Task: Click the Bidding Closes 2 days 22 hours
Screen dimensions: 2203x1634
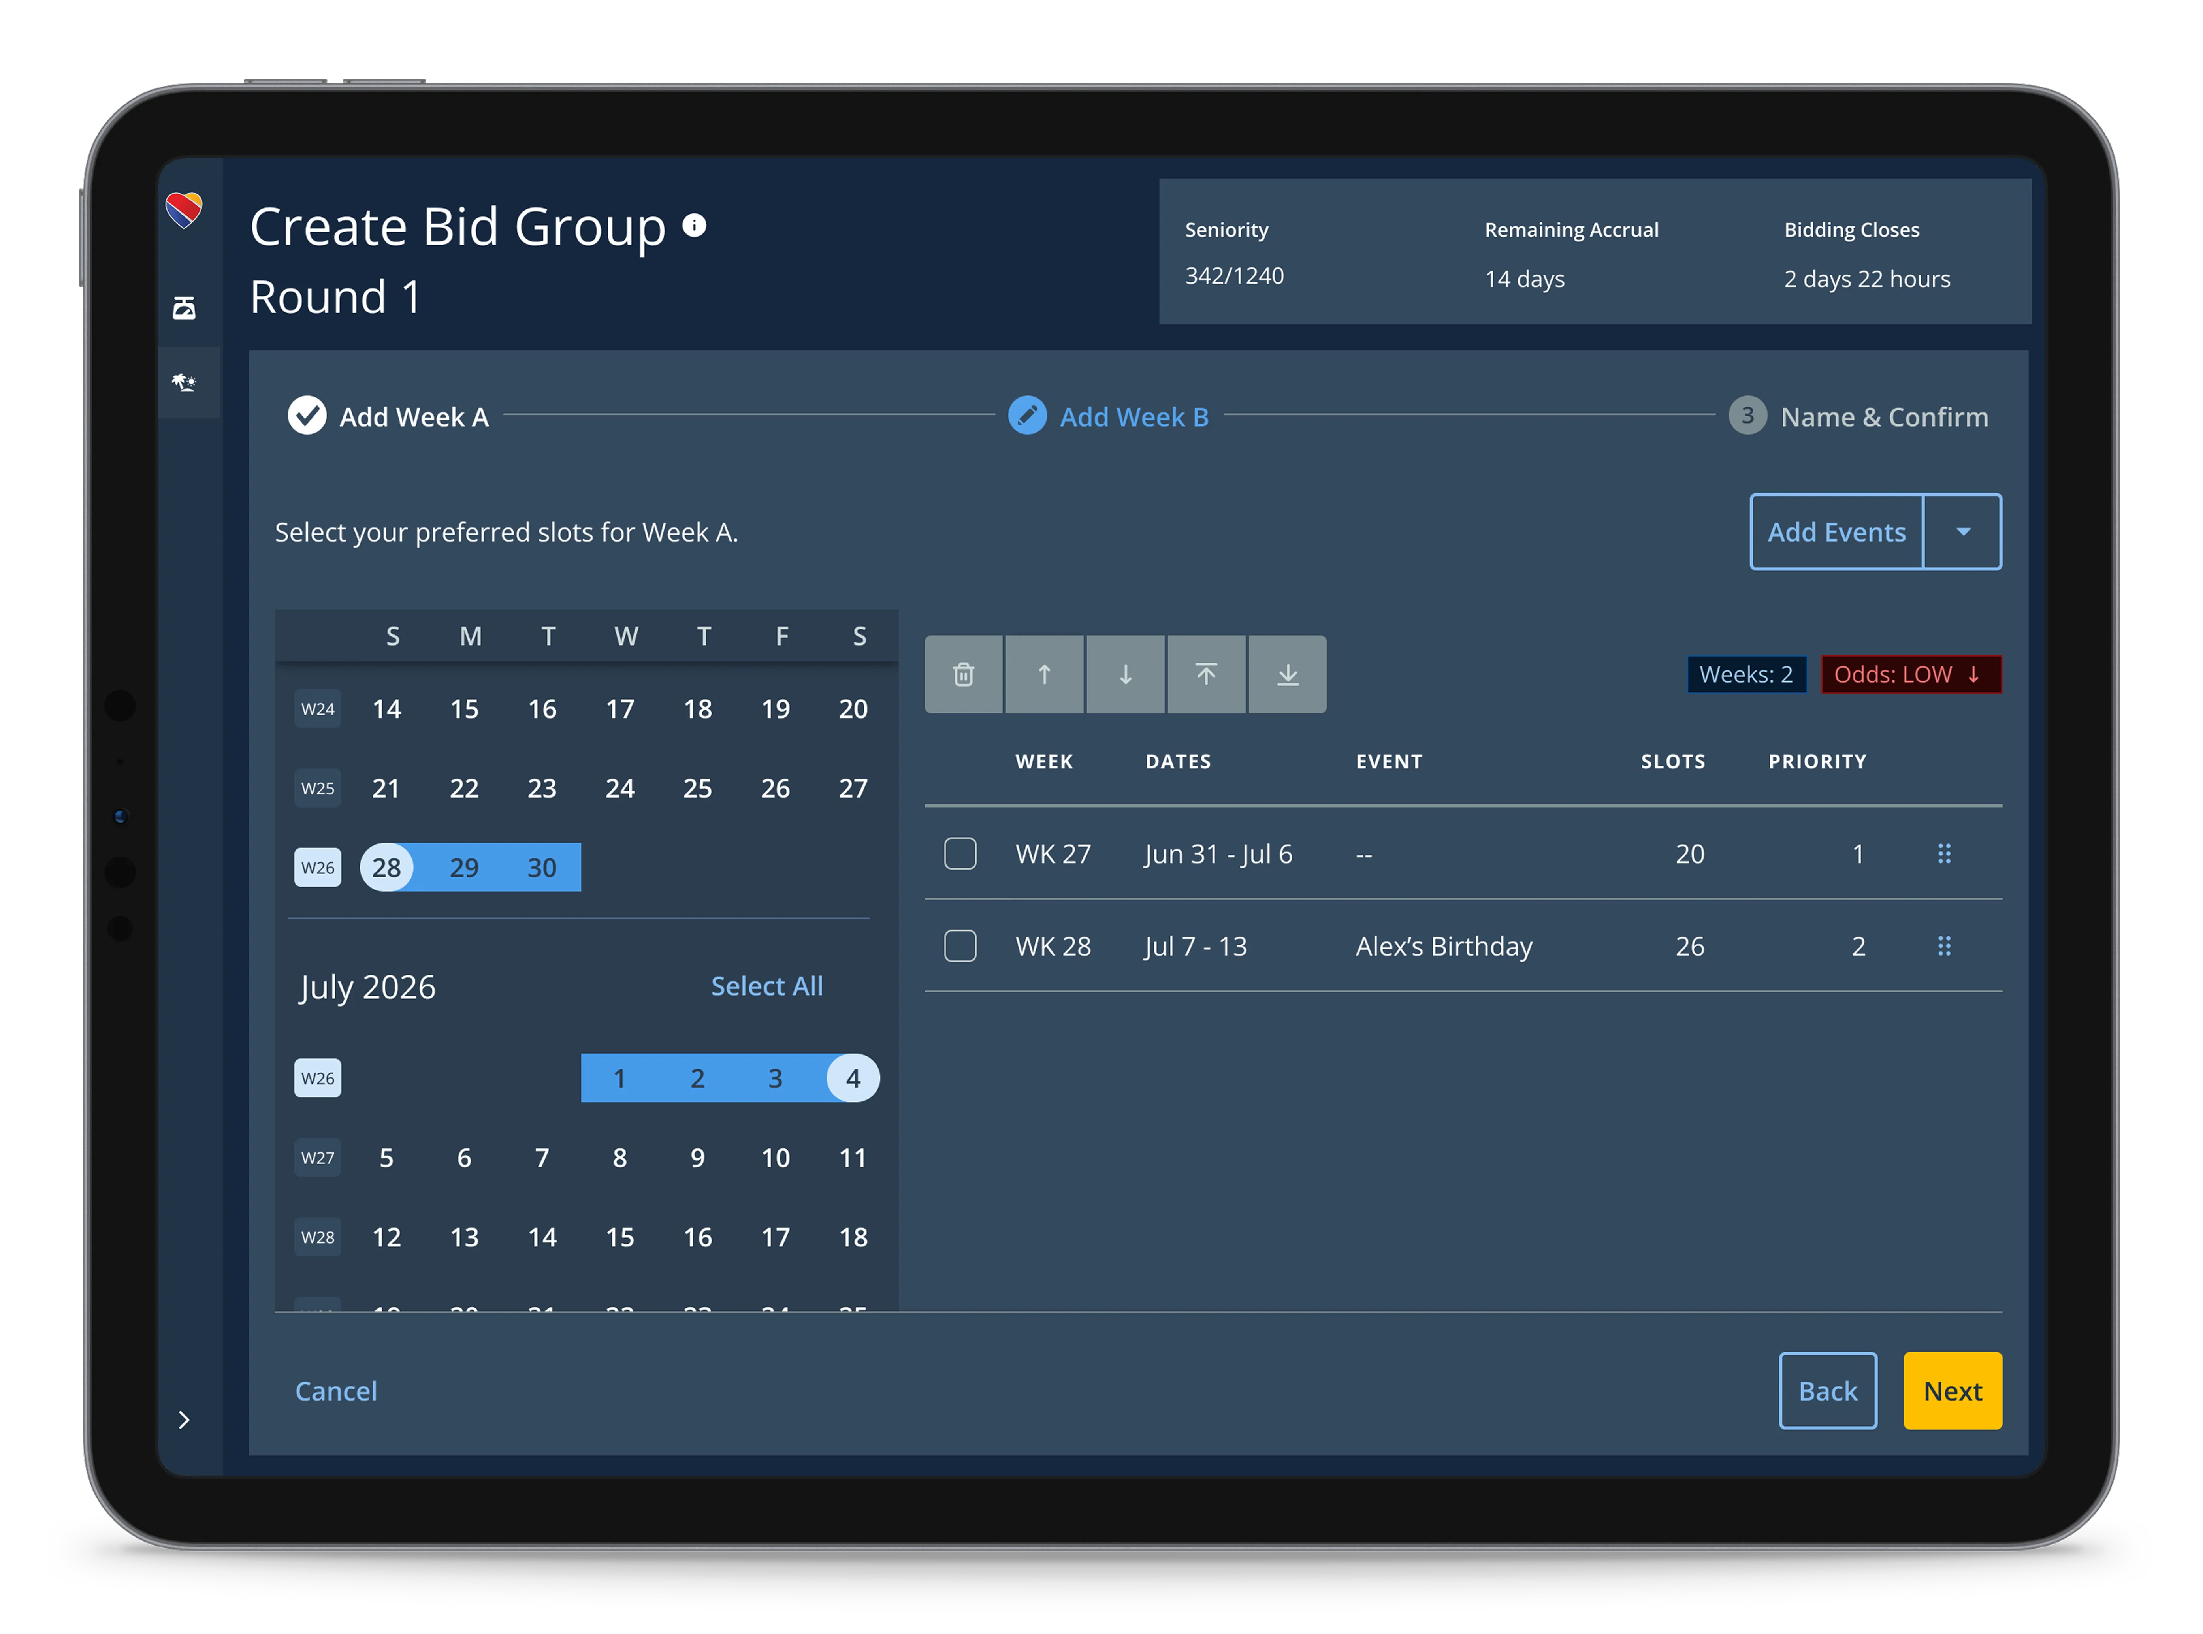Action: (1867, 279)
